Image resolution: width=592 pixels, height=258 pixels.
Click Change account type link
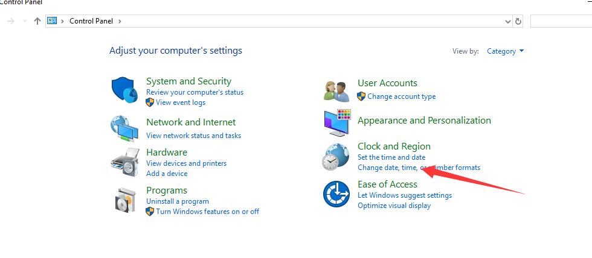click(x=401, y=96)
